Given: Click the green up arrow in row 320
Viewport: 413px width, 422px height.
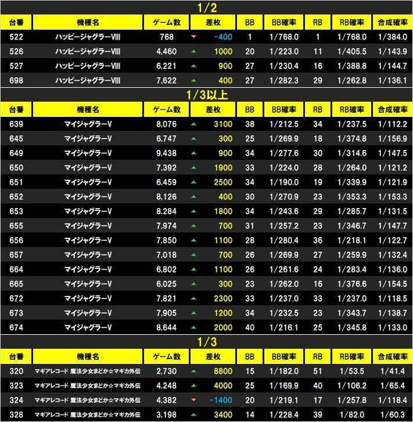Looking at the screenshot, I should [x=193, y=371].
